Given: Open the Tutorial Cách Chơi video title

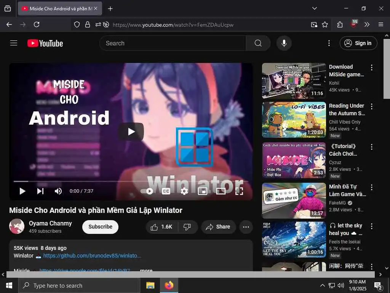Looking at the screenshot, I should (x=343, y=150).
